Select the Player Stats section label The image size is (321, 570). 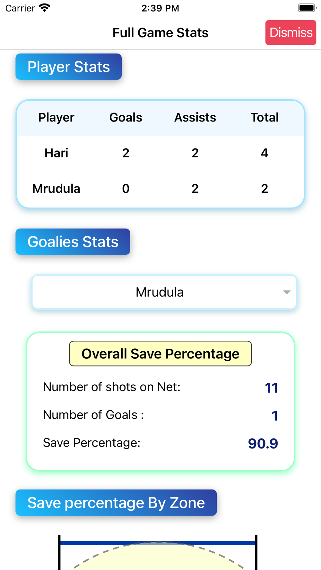coord(69,67)
